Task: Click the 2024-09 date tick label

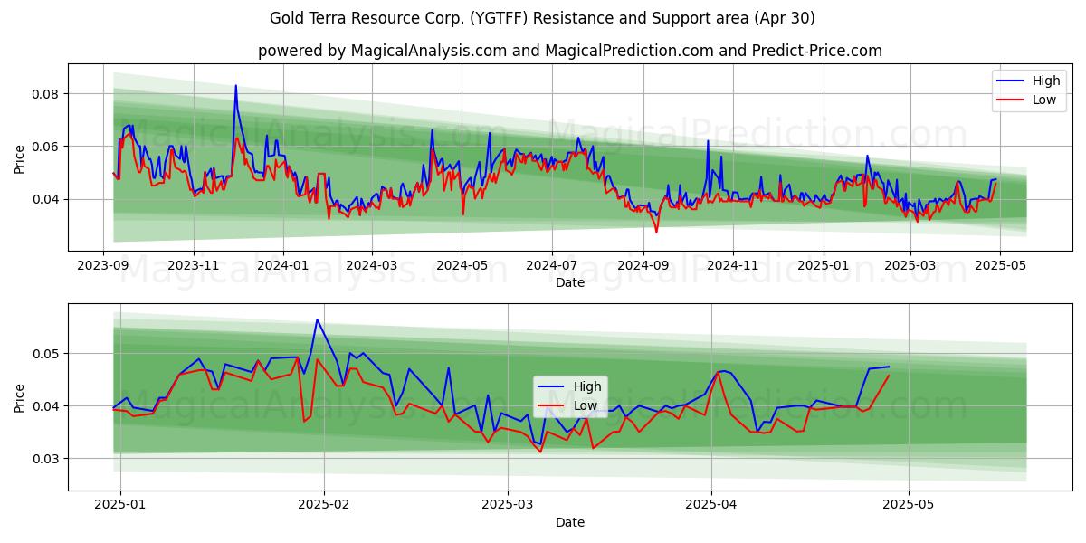Action: (x=643, y=265)
